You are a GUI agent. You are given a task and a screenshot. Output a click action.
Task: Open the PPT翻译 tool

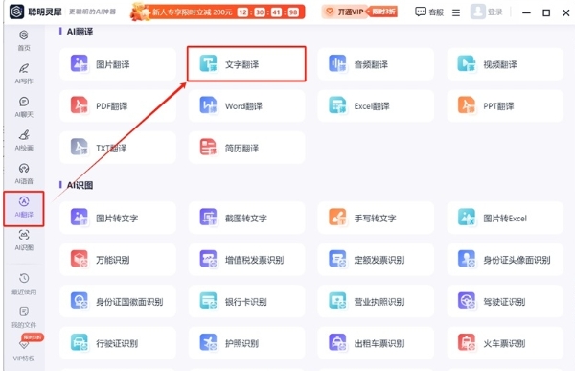tap(505, 106)
